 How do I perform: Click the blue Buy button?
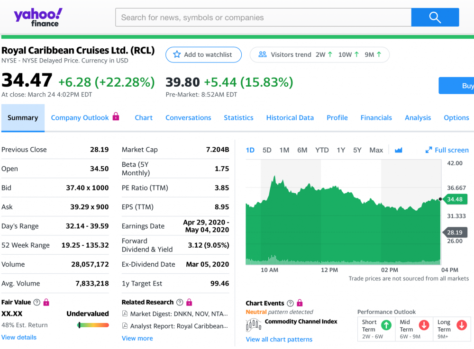tap(456, 85)
